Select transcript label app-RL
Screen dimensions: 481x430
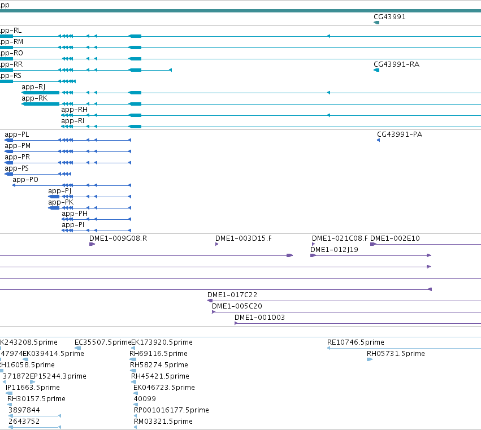(10, 31)
